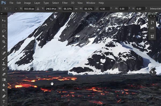Click the height field 58.32%
The height and width of the screenshot is (106, 161).
tap(89, 9)
